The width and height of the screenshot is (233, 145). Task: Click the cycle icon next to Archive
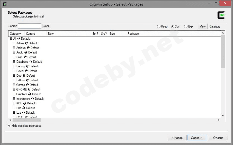pyautogui.click(x=28, y=48)
